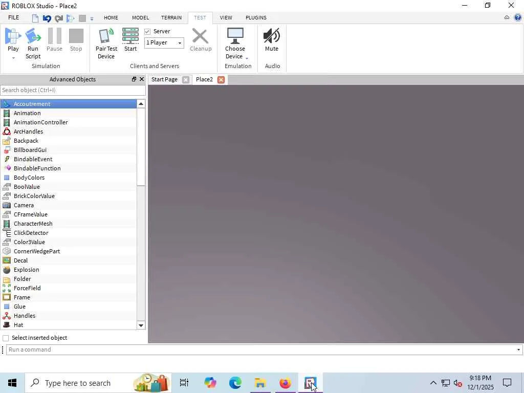Open the 1 Player dropdown

[x=164, y=42]
